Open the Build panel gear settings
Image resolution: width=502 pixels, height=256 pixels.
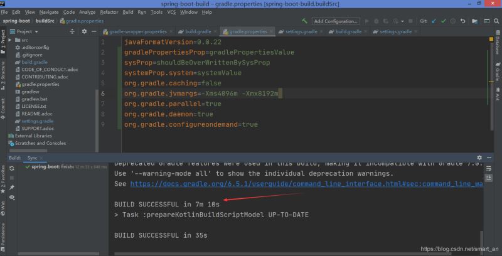click(479, 157)
